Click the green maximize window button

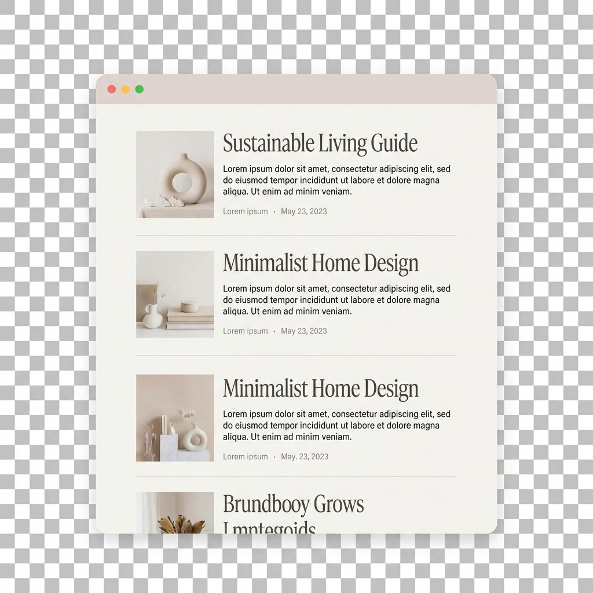coord(140,89)
